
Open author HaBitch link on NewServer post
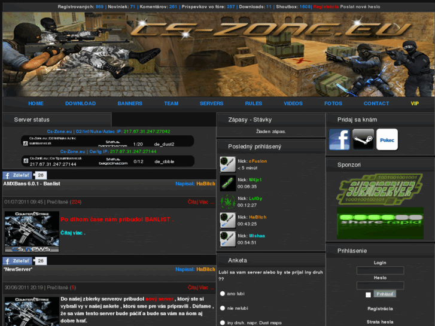206,269
